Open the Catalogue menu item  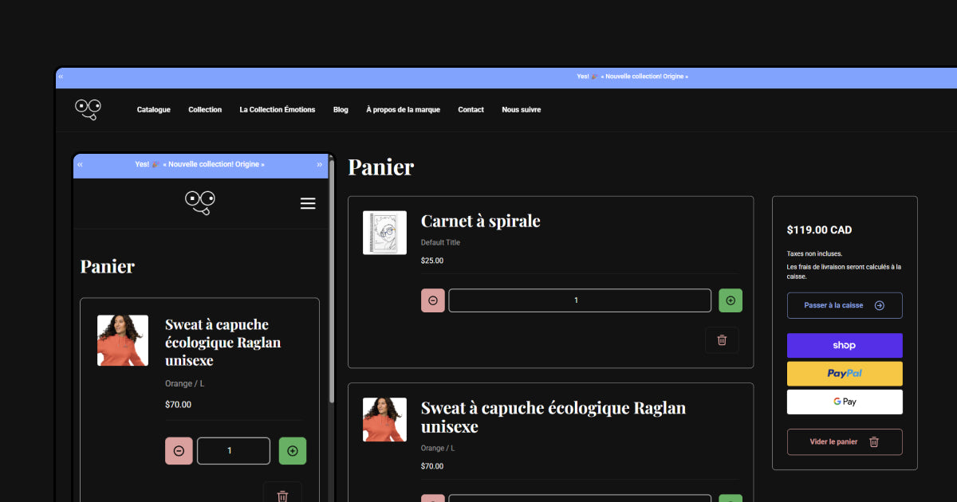click(154, 110)
